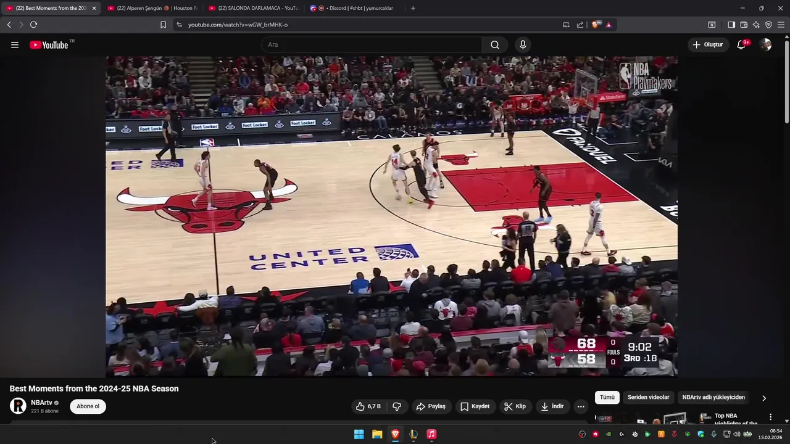Go to the YouTube home logo
Screen dimensions: 790x444
[49, 44]
